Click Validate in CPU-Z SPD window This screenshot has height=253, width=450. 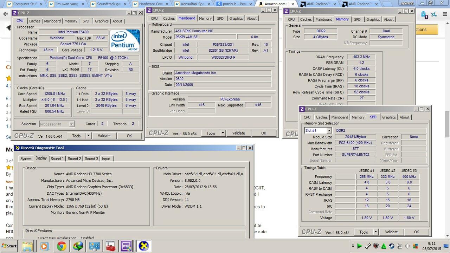(x=391, y=232)
